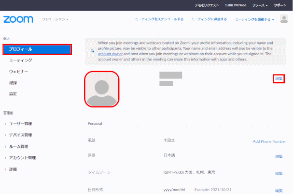Open 記録 in the sidebar
Screen dimensions: 293x194
coord(13,83)
